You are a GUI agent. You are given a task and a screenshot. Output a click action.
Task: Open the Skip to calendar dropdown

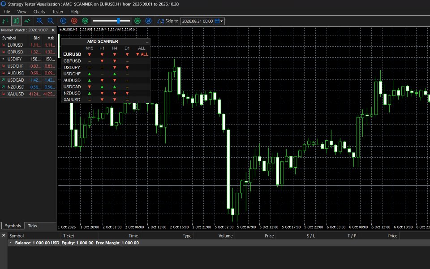(x=219, y=21)
